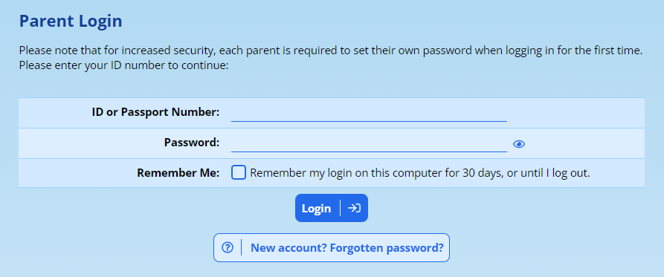Click the underline of the Password field
664x277 pixels.
click(369, 151)
